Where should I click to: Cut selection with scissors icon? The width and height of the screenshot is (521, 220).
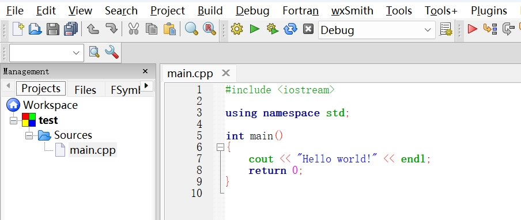[133, 29]
